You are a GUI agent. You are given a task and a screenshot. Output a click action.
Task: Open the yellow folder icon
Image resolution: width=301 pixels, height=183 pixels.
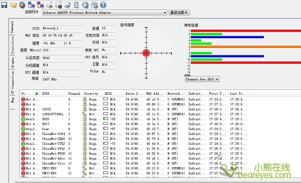click(13, 5)
